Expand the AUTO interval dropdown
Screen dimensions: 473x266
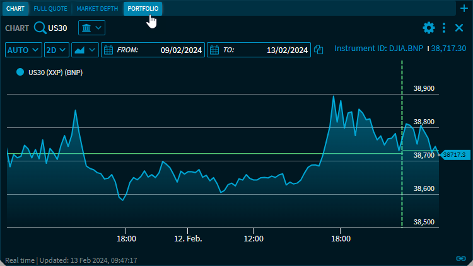click(x=23, y=50)
